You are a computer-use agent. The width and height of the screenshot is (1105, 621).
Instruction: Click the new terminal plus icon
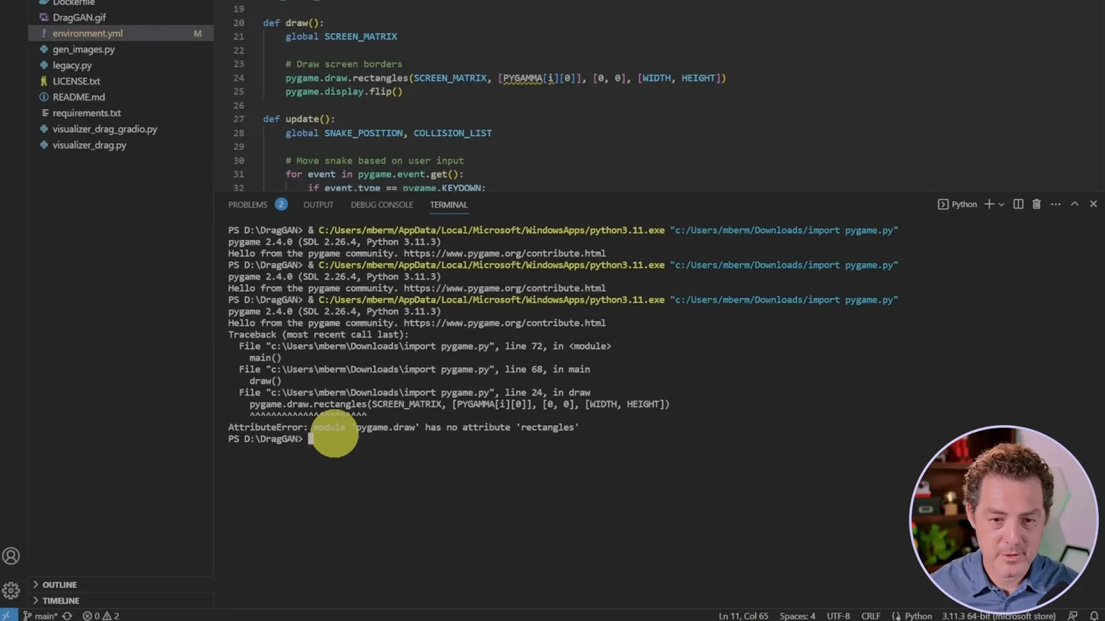pos(989,204)
